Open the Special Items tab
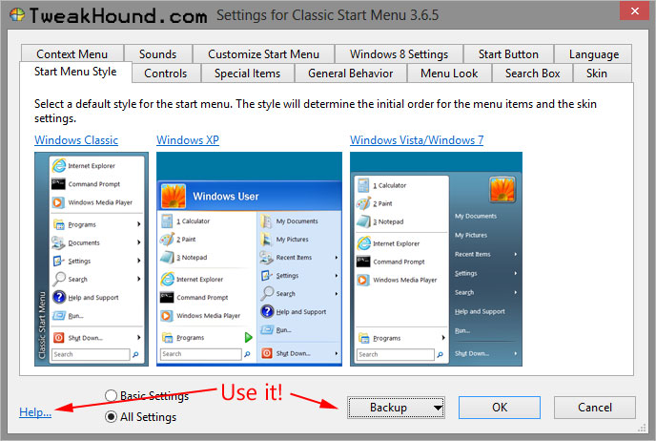 247,73
